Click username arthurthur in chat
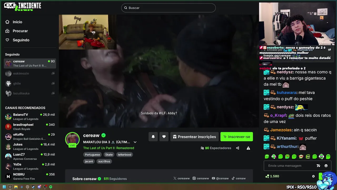 (288, 147)
